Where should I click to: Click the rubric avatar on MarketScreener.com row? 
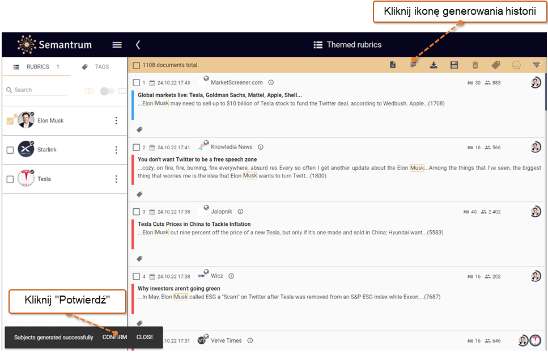[x=536, y=83]
